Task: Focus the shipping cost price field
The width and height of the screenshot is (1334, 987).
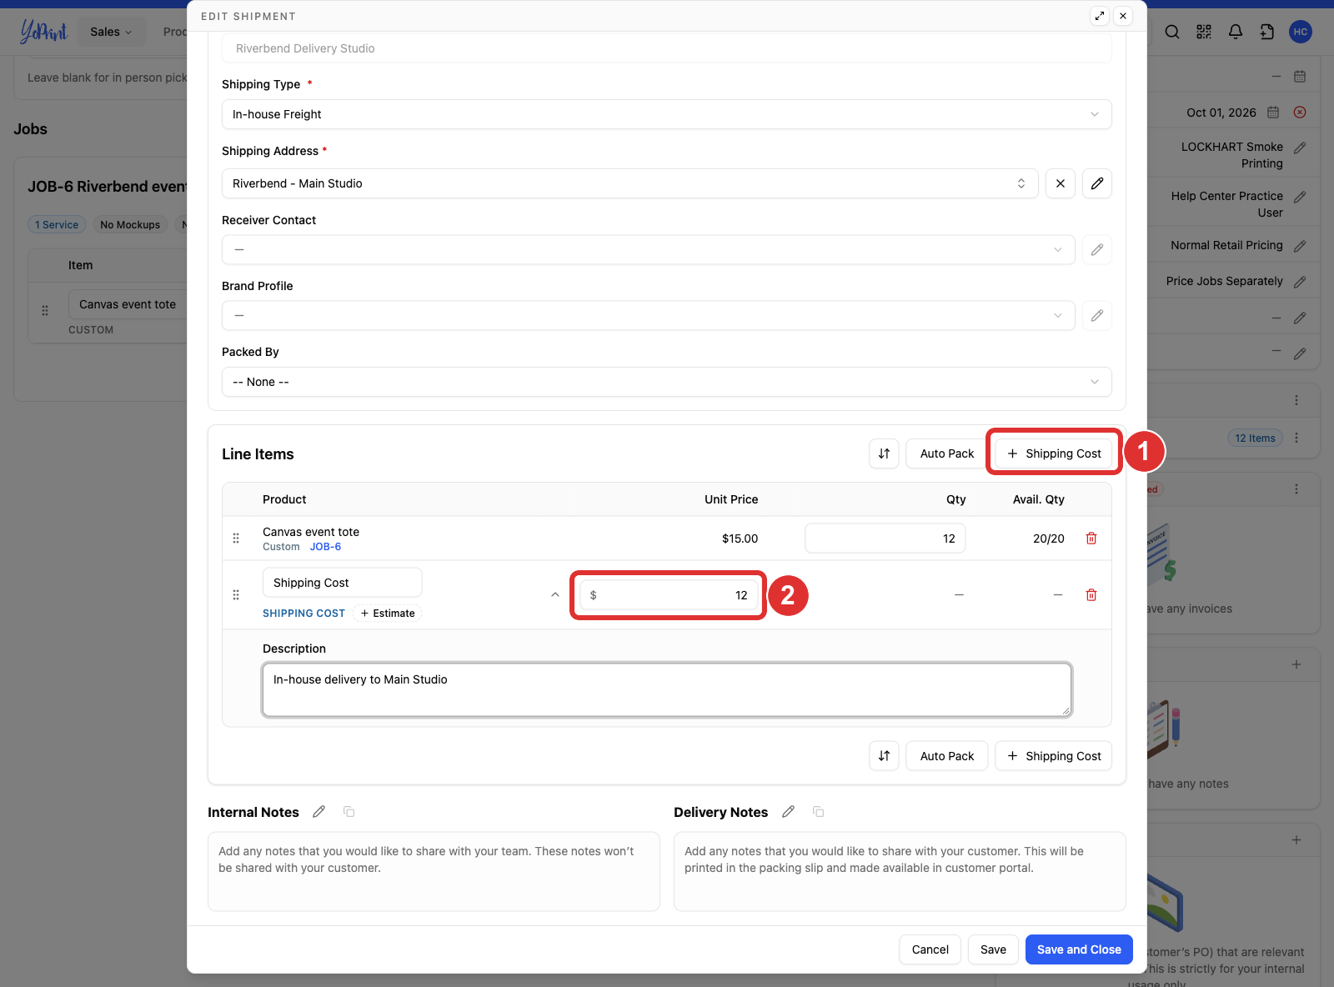Action: 669,595
